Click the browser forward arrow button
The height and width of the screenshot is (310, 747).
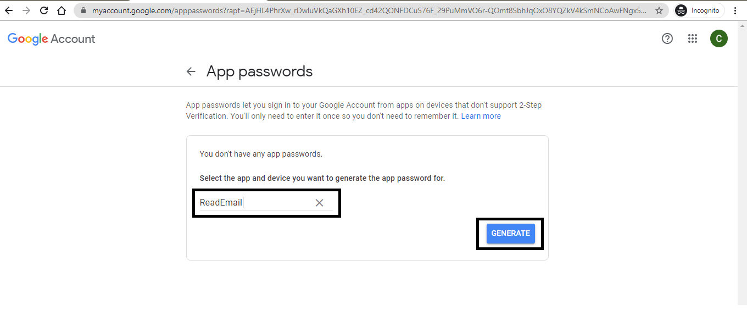click(x=26, y=10)
